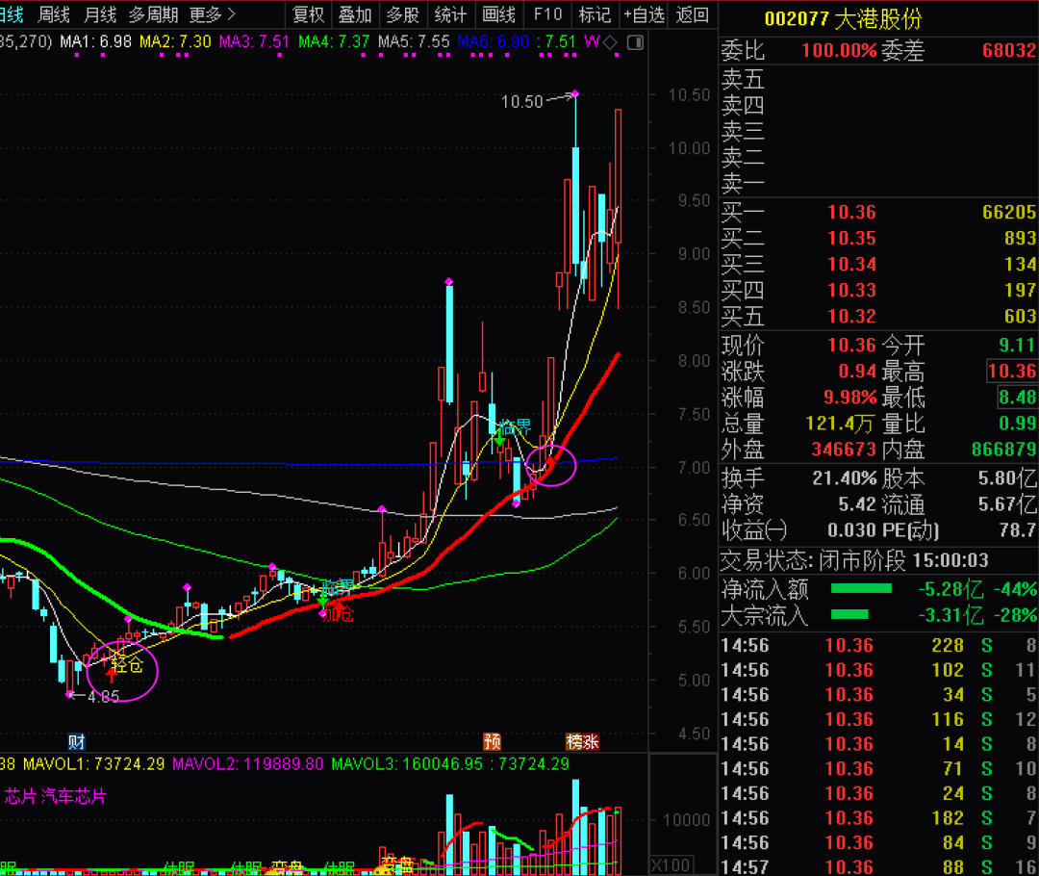
Task: Click the tick row with volume 228
Action: pos(878,645)
